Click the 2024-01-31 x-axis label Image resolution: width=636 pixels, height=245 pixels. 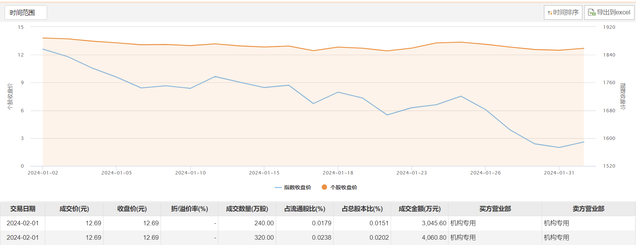(x=559, y=173)
